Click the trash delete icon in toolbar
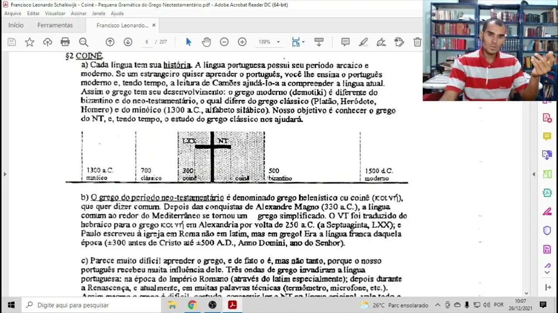The width and height of the screenshot is (558, 313). [x=417, y=42]
